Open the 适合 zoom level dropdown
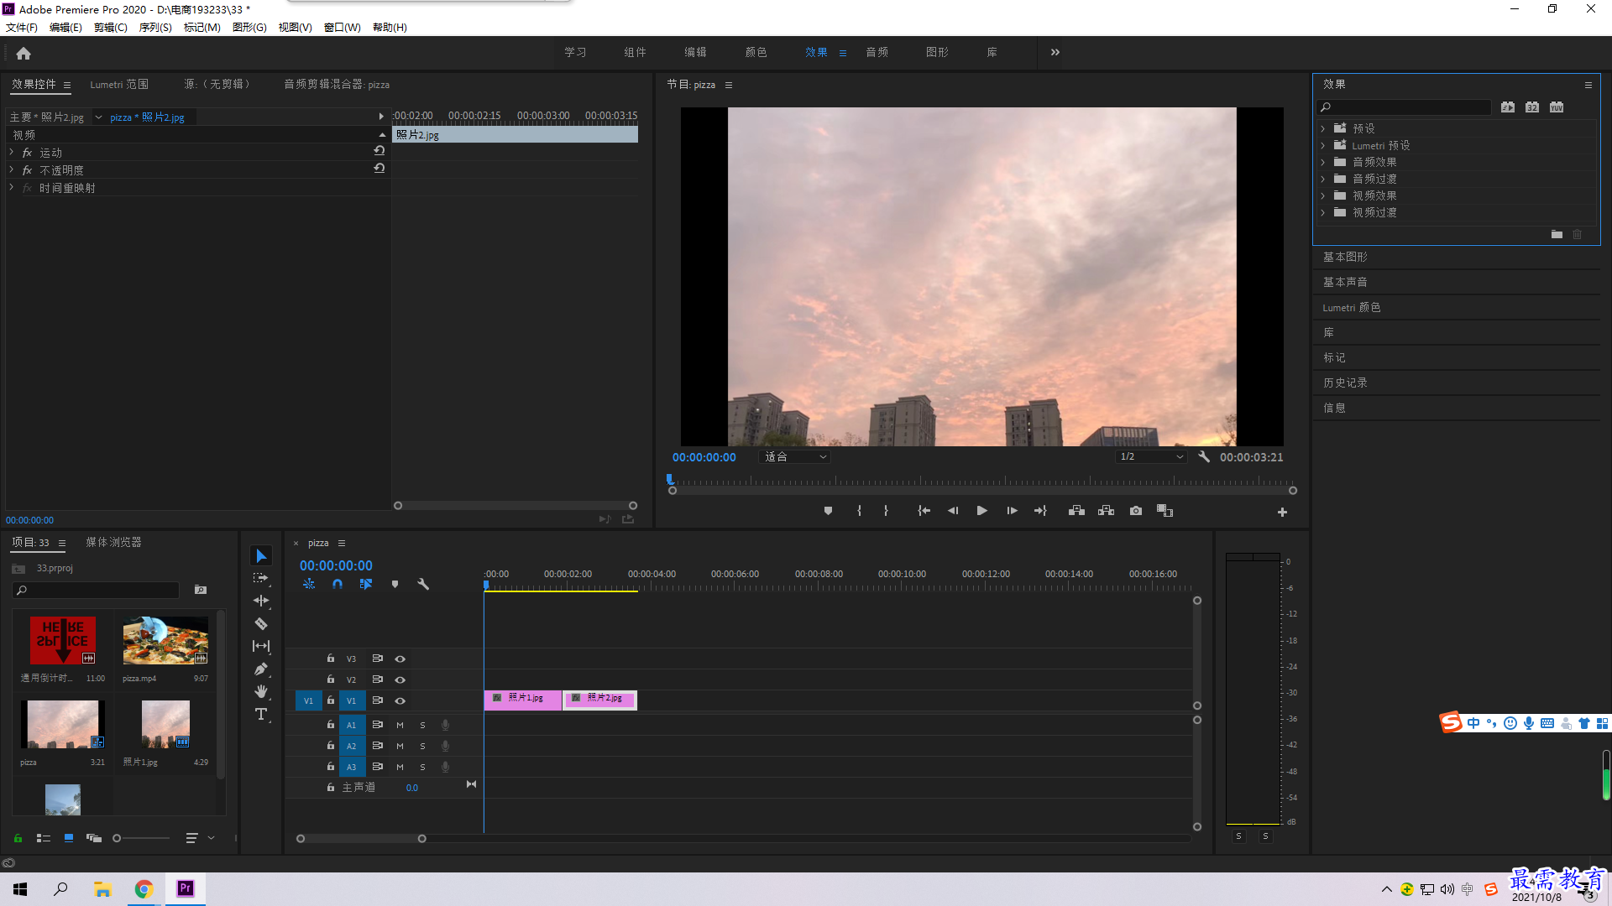The height and width of the screenshot is (906, 1612). tap(794, 457)
